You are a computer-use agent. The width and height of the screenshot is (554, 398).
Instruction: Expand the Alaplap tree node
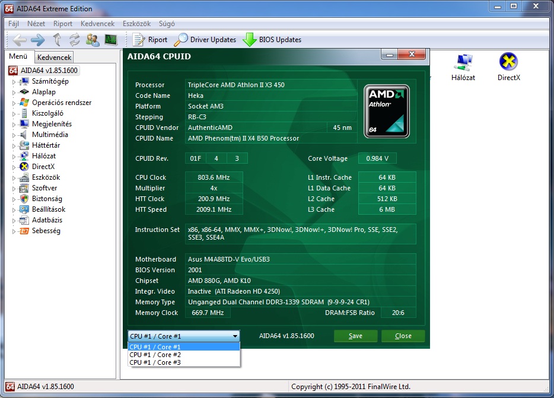(14, 93)
